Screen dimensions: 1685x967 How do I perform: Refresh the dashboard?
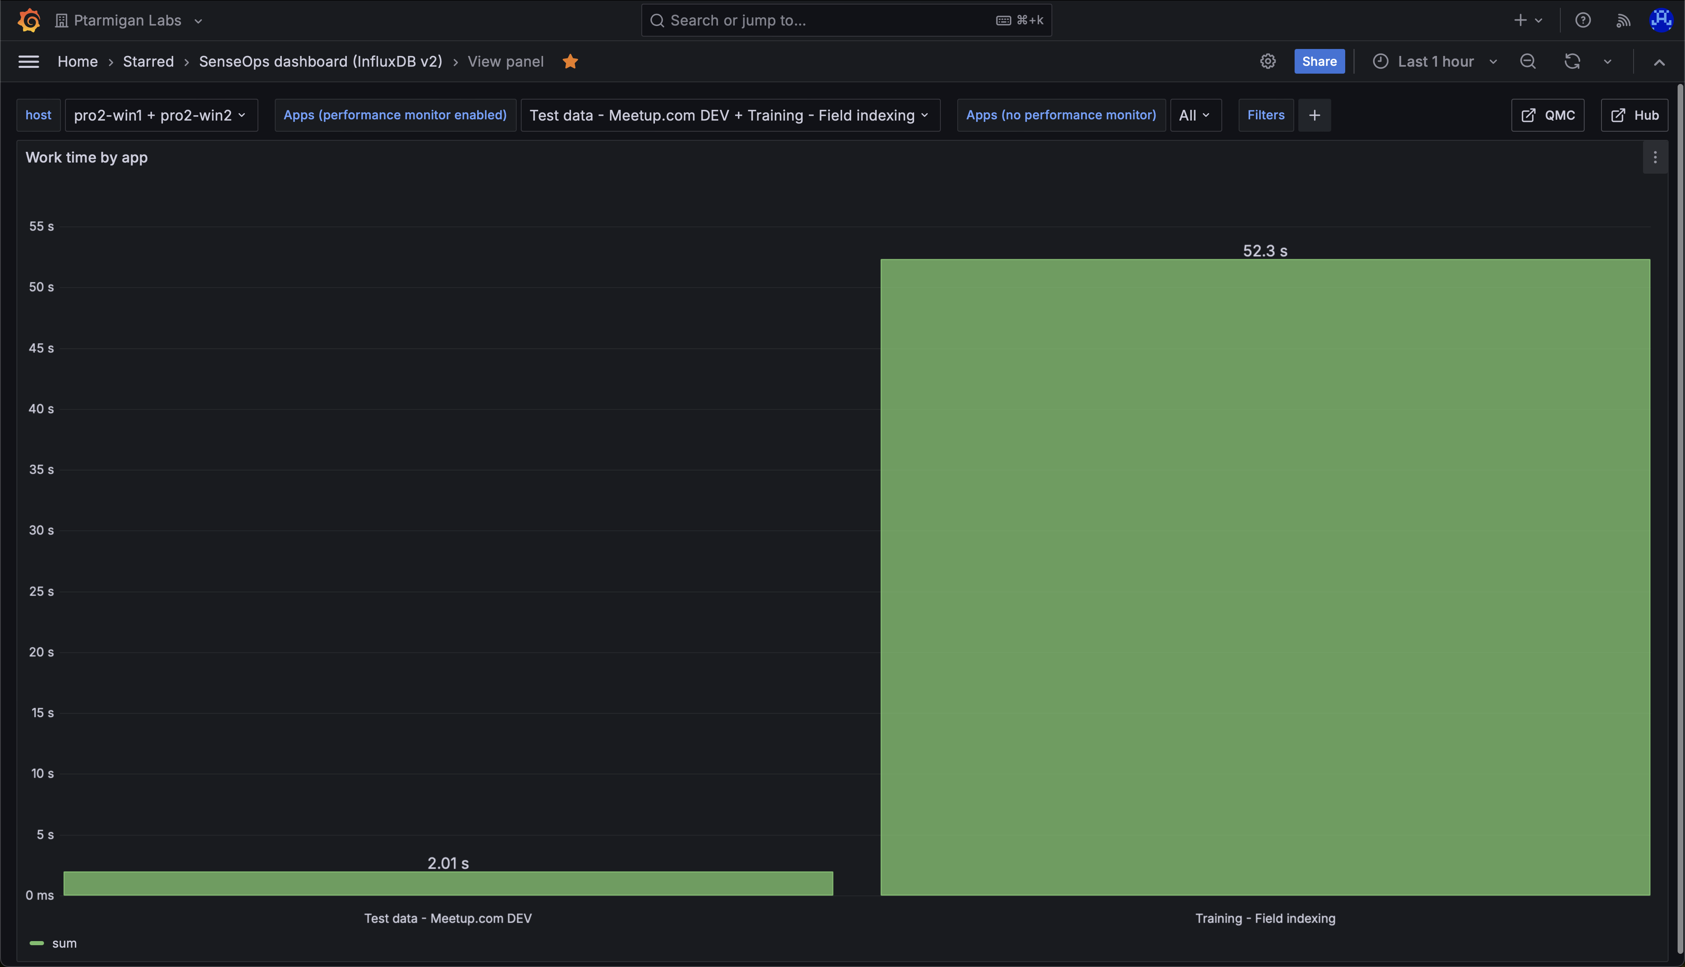[1571, 62]
